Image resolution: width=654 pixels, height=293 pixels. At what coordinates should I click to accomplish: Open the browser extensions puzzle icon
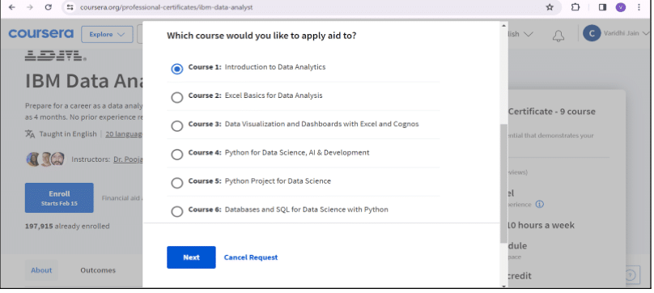click(x=575, y=7)
